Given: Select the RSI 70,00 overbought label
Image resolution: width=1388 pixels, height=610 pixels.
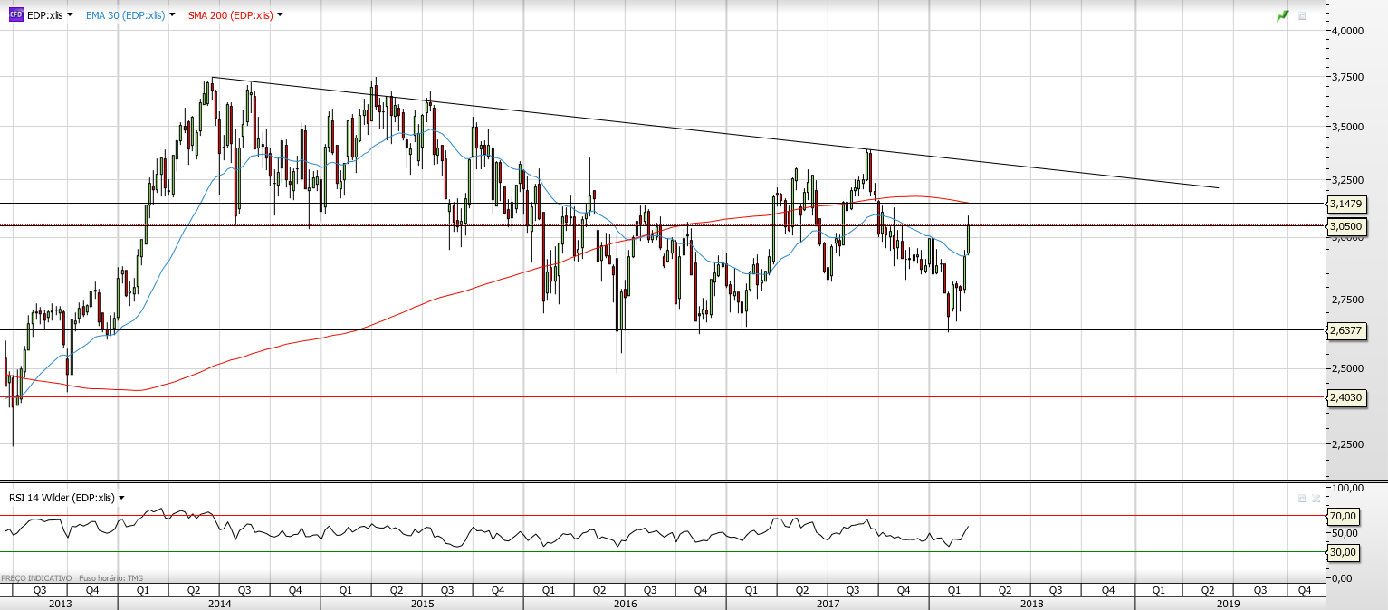Looking at the screenshot, I should pos(1342,516).
